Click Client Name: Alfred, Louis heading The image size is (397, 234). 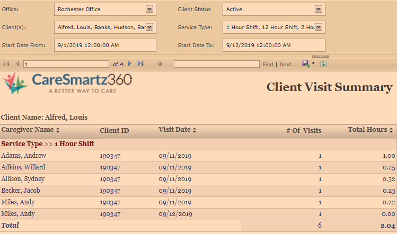coord(45,117)
